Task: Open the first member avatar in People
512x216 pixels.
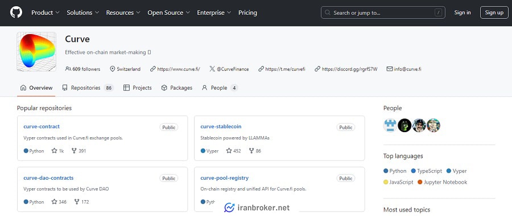Action: (390, 125)
